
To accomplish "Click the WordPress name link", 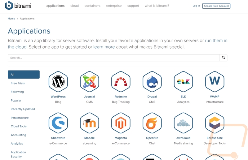I will tap(58, 97).
